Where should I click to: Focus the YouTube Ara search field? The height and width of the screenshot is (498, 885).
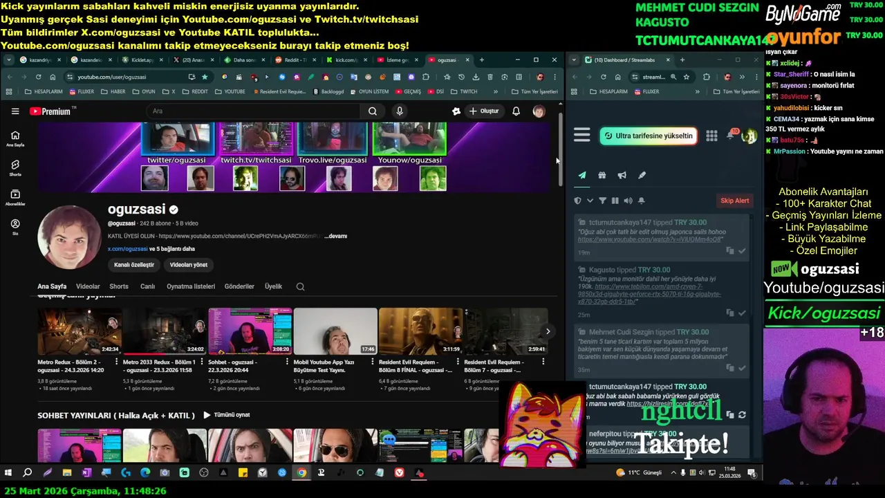coord(252,111)
